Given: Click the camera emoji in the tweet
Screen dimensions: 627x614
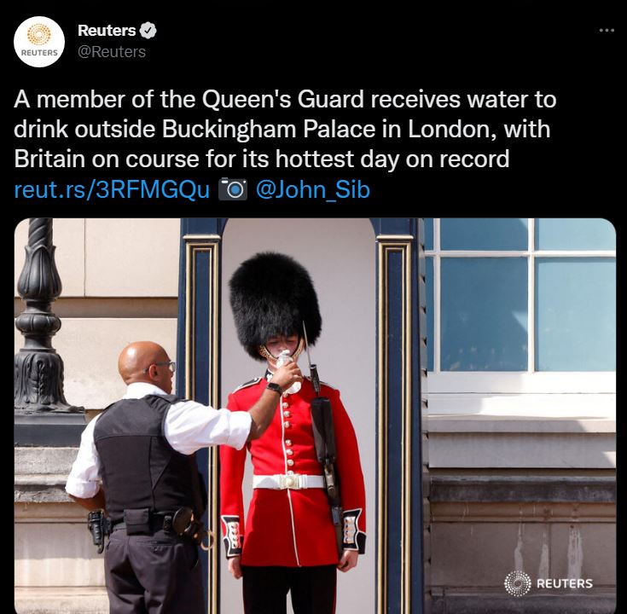Looking at the screenshot, I should (x=233, y=189).
